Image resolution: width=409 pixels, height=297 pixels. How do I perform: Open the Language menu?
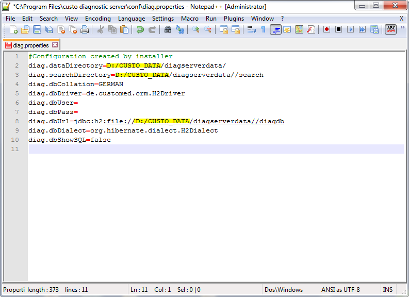(132, 19)
